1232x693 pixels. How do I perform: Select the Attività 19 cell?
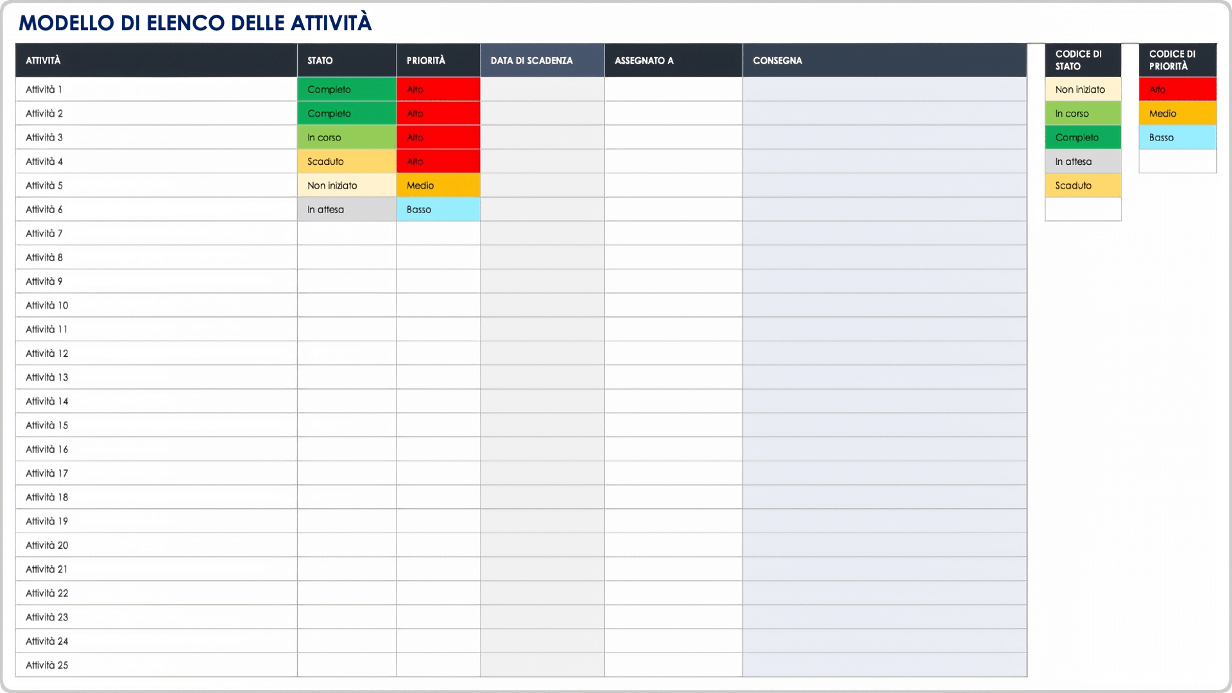156,521
